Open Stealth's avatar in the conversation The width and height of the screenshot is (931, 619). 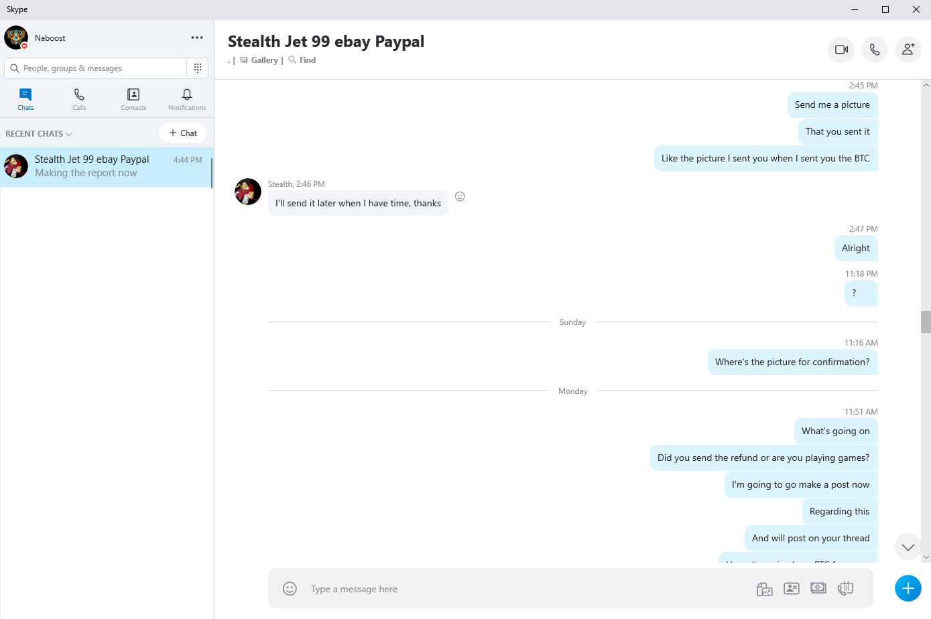[248, 192]
